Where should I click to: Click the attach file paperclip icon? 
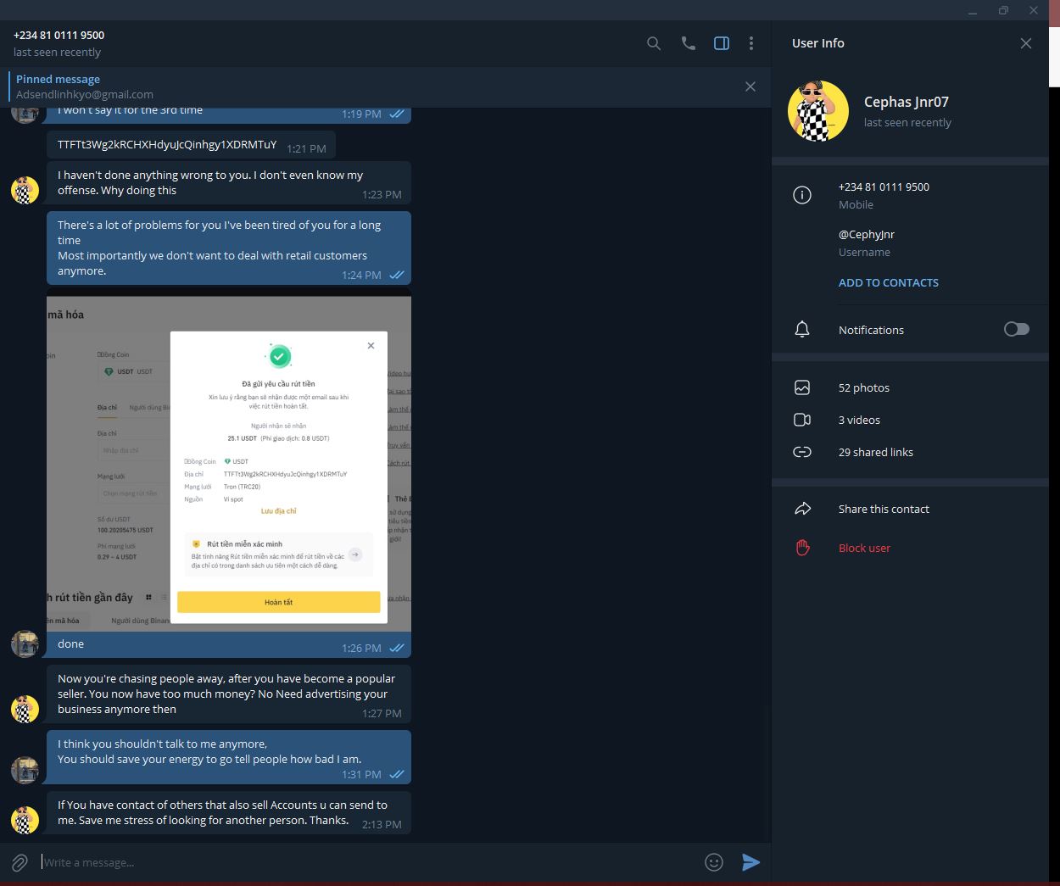[x=20, y=862]
